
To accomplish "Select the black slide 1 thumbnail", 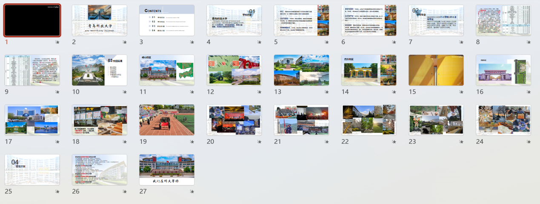I will [32, 20].
